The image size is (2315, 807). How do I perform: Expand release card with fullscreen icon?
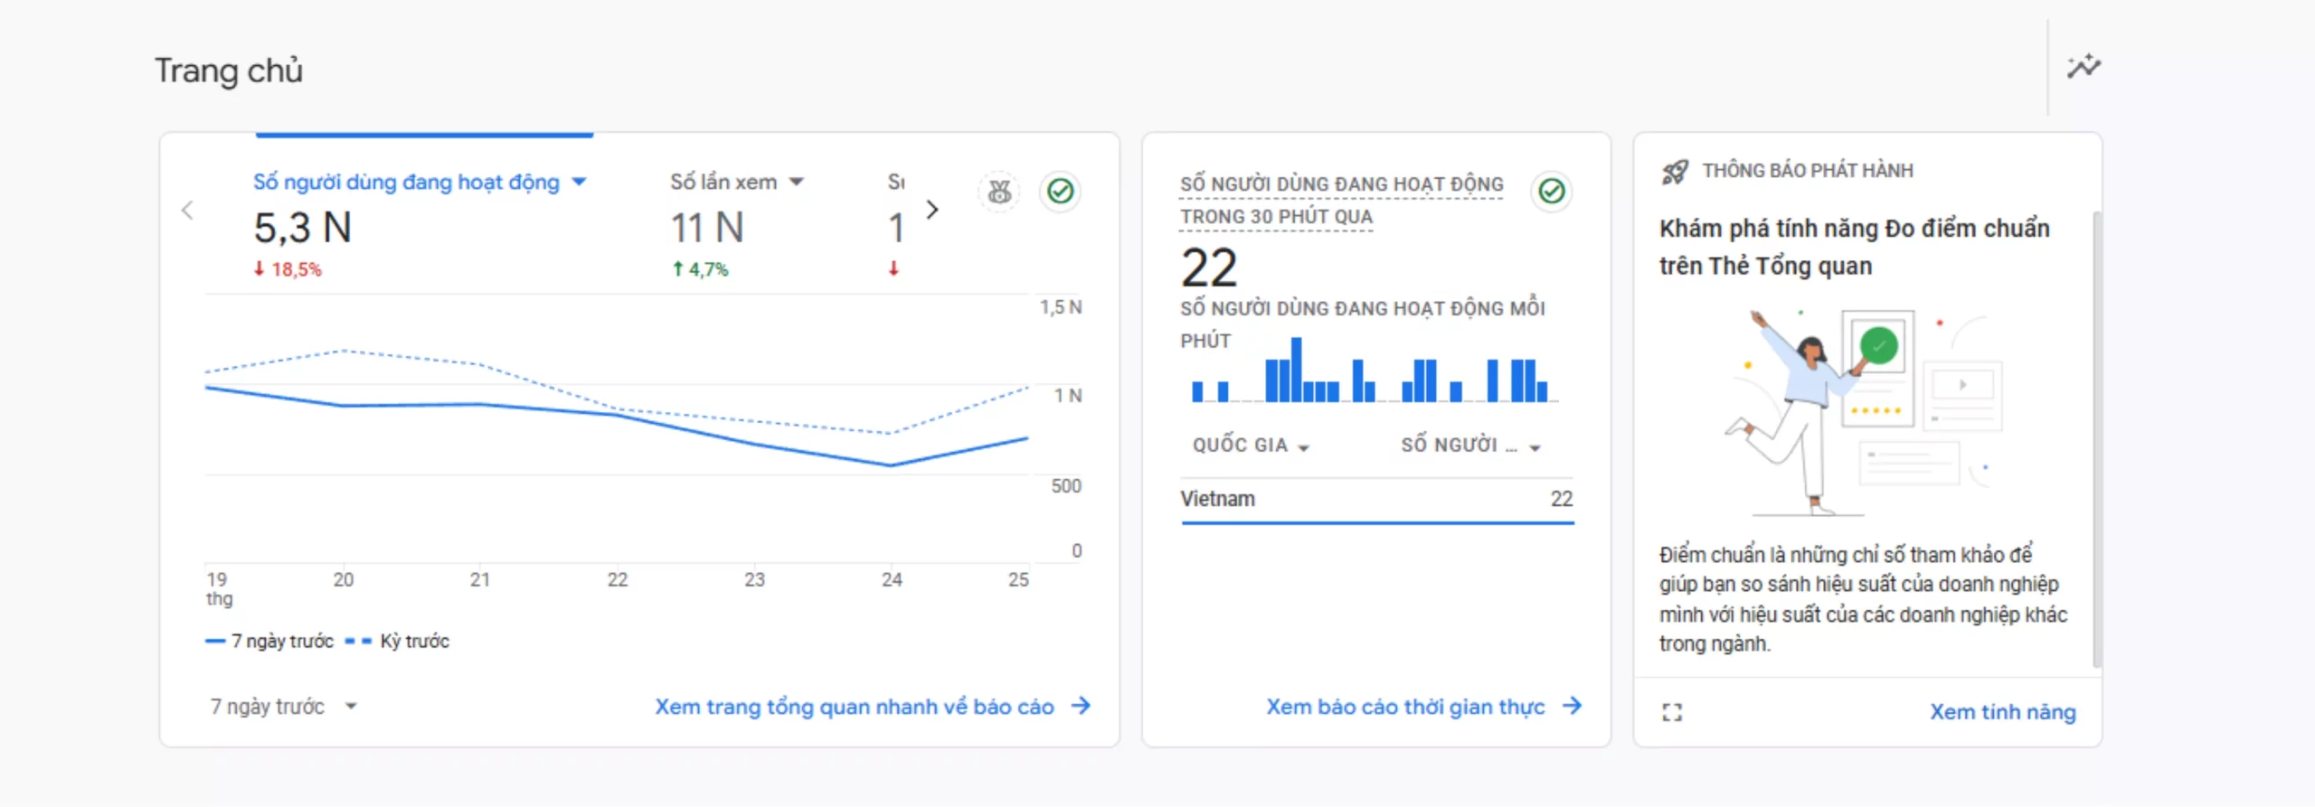click(1672, 712)
